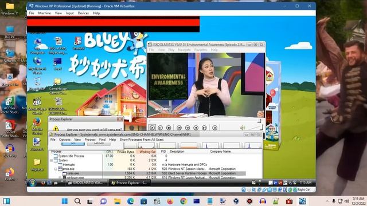
Task: Switch to Process Explorer XP taskbar button
Action: click(x=130, y=183)
